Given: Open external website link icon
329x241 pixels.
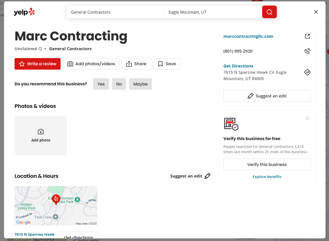Looking at the screenshot, I should [x=307, y=36].
